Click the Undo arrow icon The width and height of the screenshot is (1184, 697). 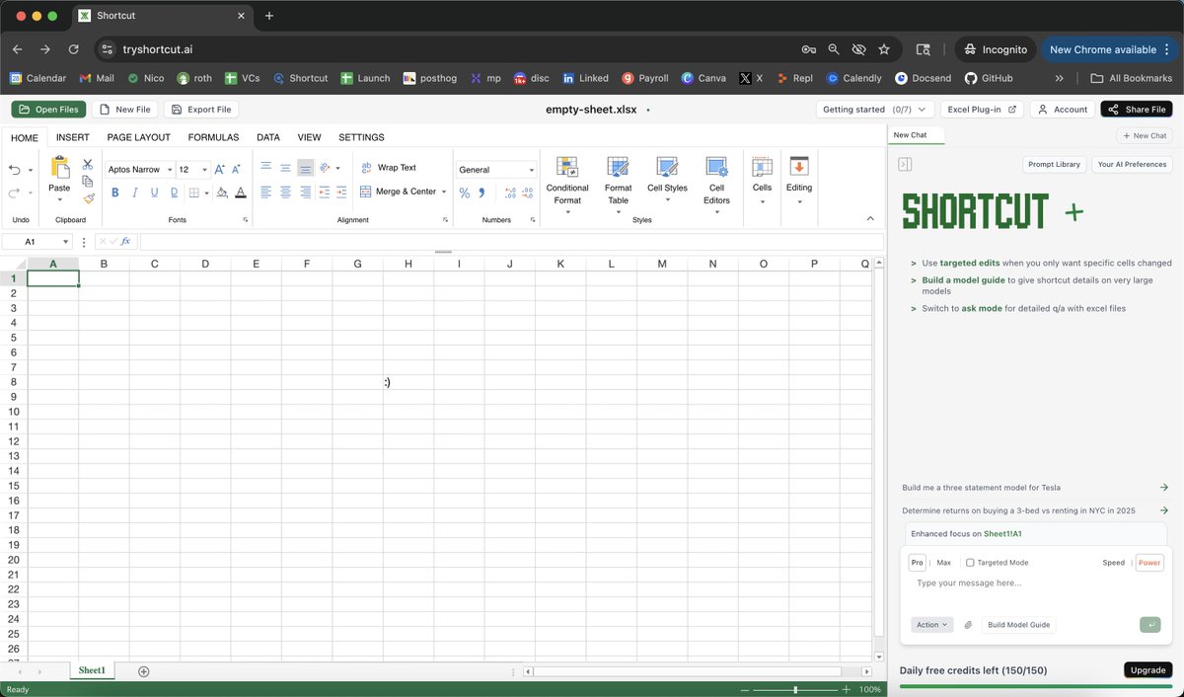15,170
